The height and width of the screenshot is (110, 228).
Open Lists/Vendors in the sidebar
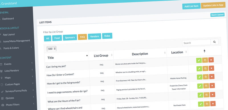click(12, 71)
